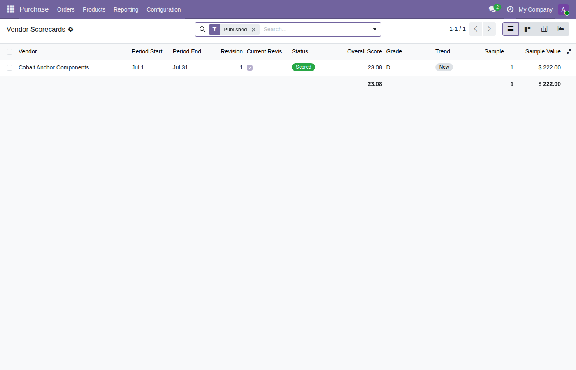Switch to pivot view

point(544,29)
